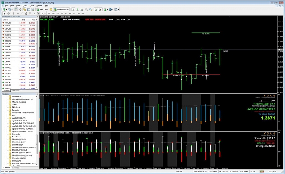This screenshot has height=174, width=285.
Task: Launch the MetaEditor yellow icon
Action: coord(51,9)
